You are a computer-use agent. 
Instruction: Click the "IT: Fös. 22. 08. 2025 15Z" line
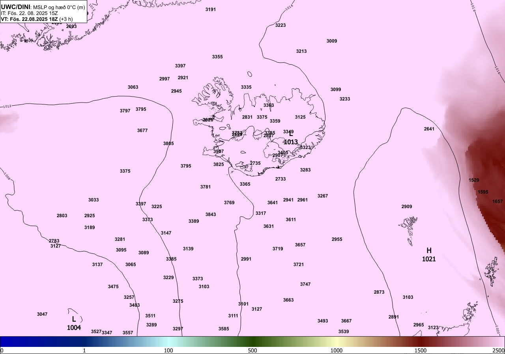(30, 13)
